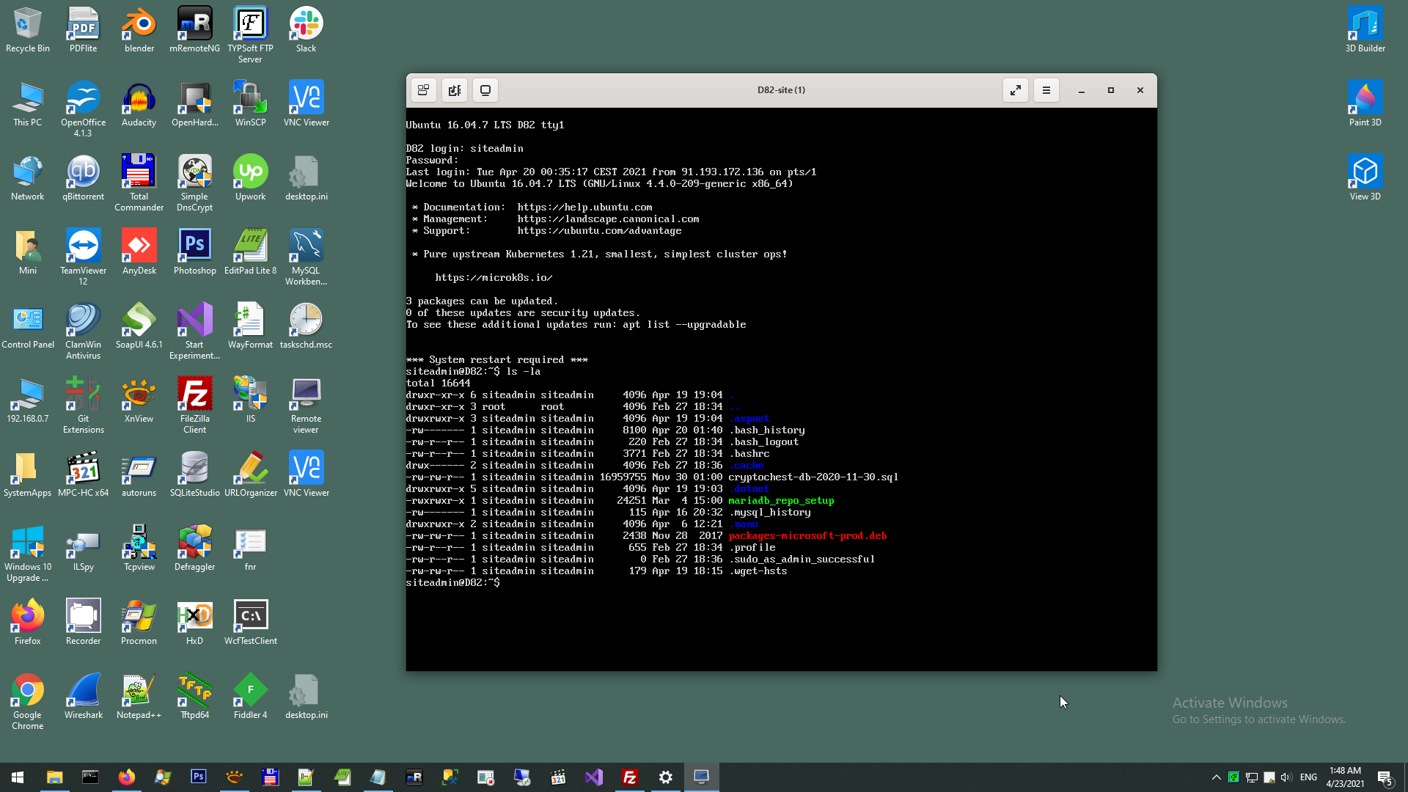Open the hamburger menu in D82-site viewer
The height and width of the screenshot is (792, 1408).
(1046, 90)
